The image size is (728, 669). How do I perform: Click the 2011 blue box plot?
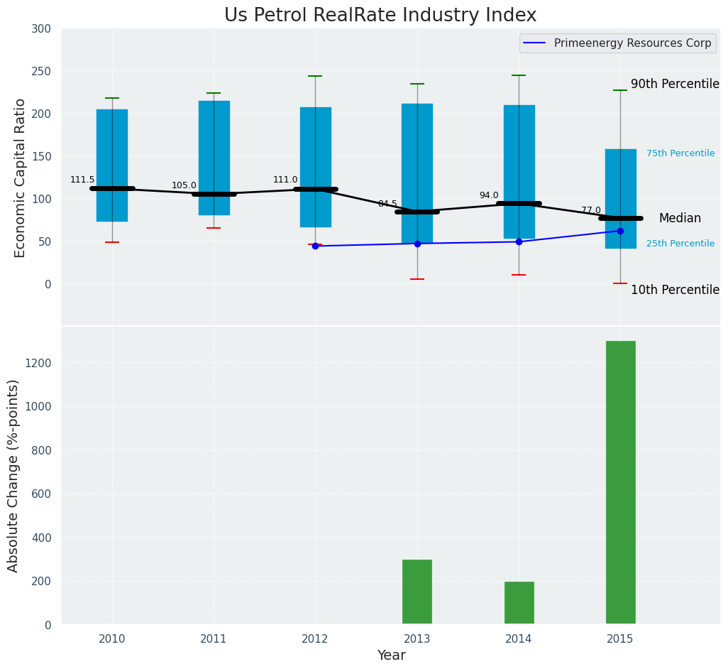pyautogui.click(x=214, y=142)
